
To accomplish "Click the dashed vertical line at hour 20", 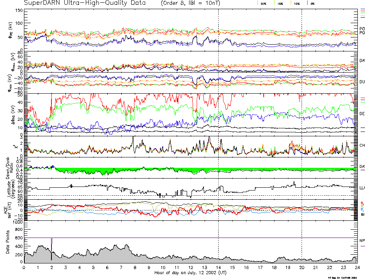I will 302,120.
